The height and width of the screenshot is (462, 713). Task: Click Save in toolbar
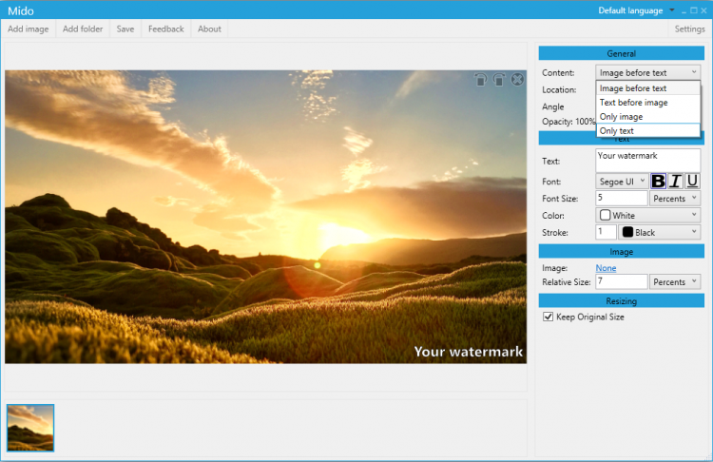[x=125, y=29]
